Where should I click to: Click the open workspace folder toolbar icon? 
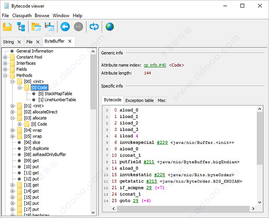pyautogui.click(x=36, y=27)
